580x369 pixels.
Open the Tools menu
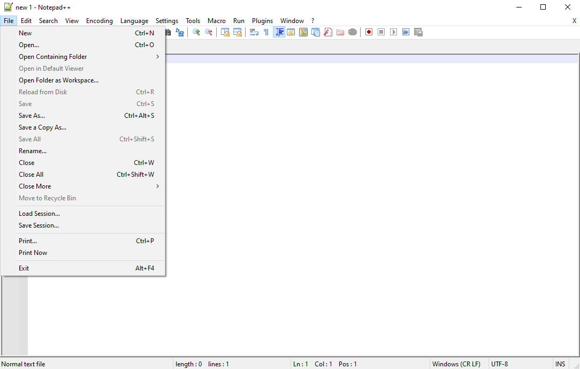pyautogui.click(x=193, y=21)
